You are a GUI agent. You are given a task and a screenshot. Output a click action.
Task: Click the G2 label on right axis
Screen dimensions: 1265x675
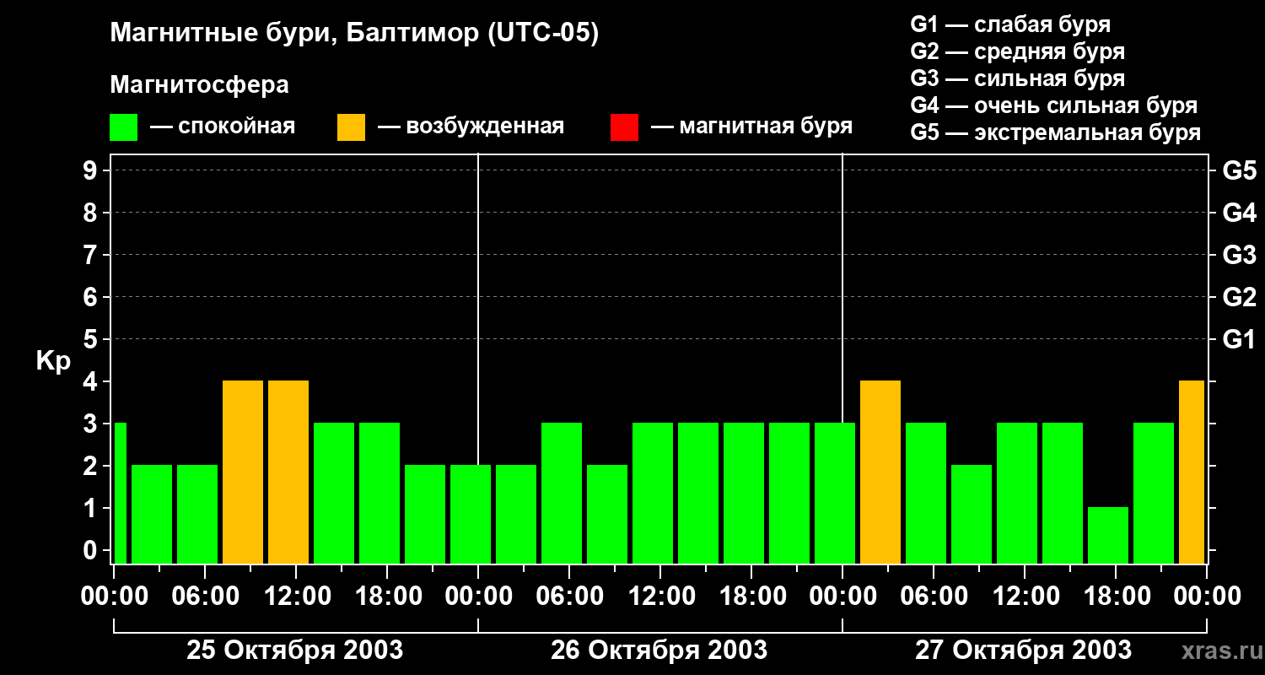(x=1239, y=298)
